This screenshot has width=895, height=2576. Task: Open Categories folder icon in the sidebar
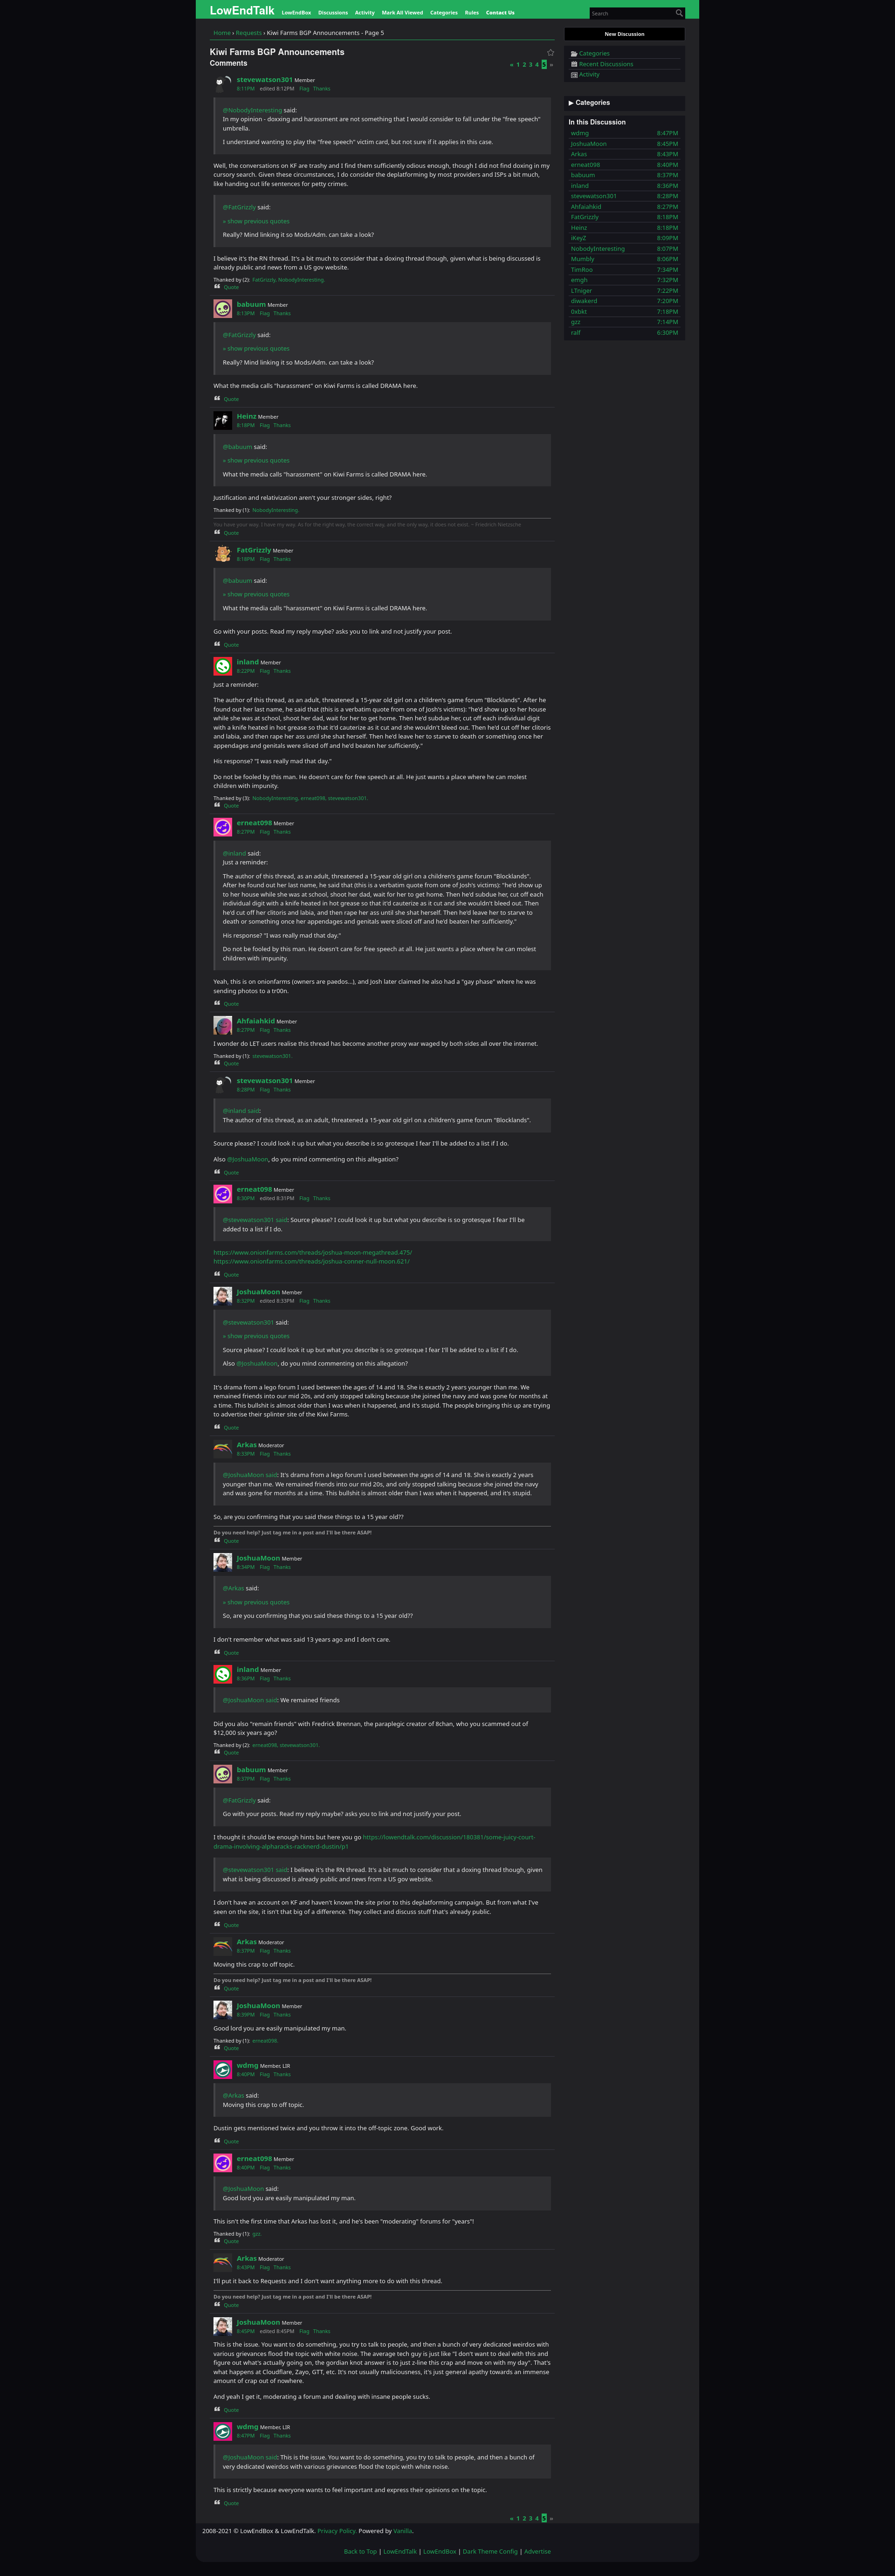pyautogui.click(x=574, y=54)
